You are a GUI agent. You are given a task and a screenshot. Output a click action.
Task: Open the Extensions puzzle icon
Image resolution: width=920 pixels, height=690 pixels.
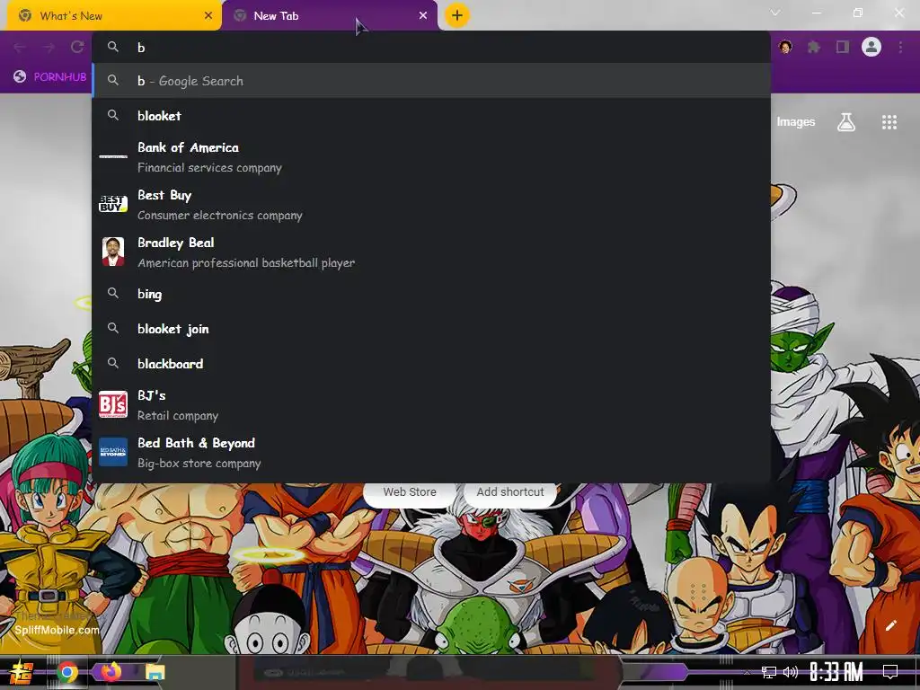[x=813, y=47]
